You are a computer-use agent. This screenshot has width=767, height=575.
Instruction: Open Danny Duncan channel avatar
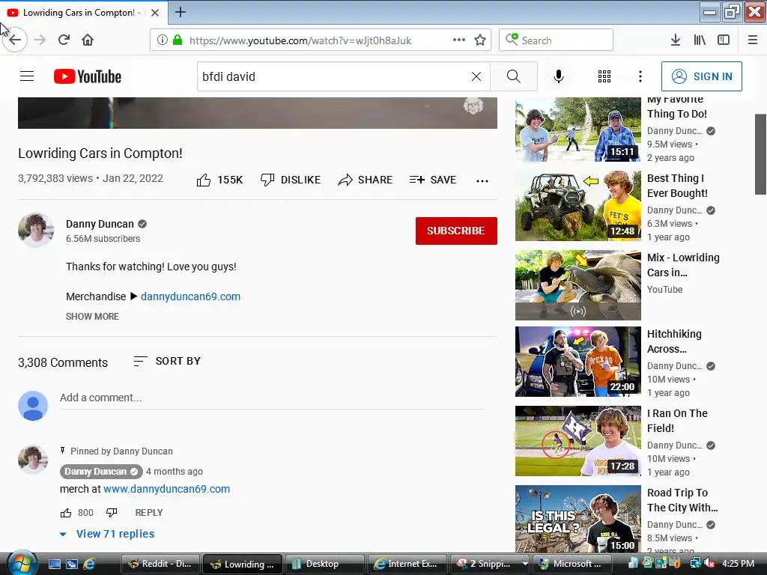coord(36,231)
